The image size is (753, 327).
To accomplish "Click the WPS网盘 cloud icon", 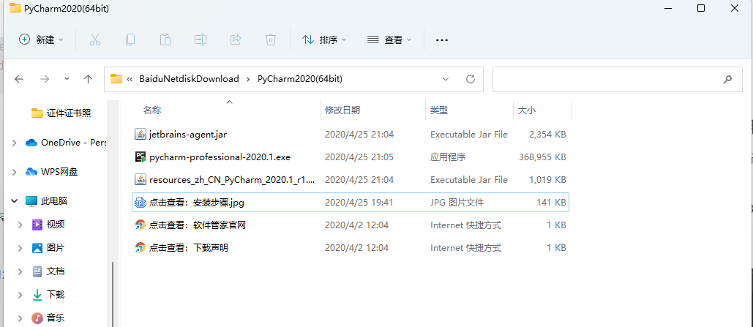I will click(31, 172).
